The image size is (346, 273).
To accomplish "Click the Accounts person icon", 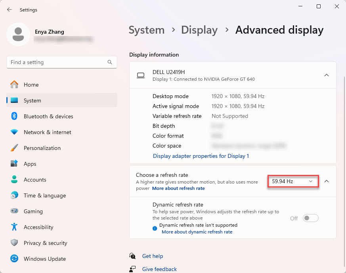I will (x=14, y=180).
